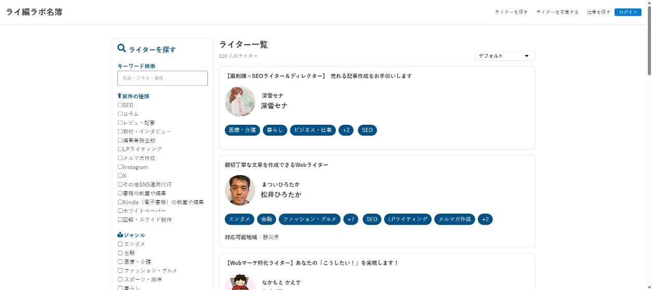This screenshot has height=290, width=652.
Task: Open 松井ひろたか's profile photo
Action: [240, 190]
